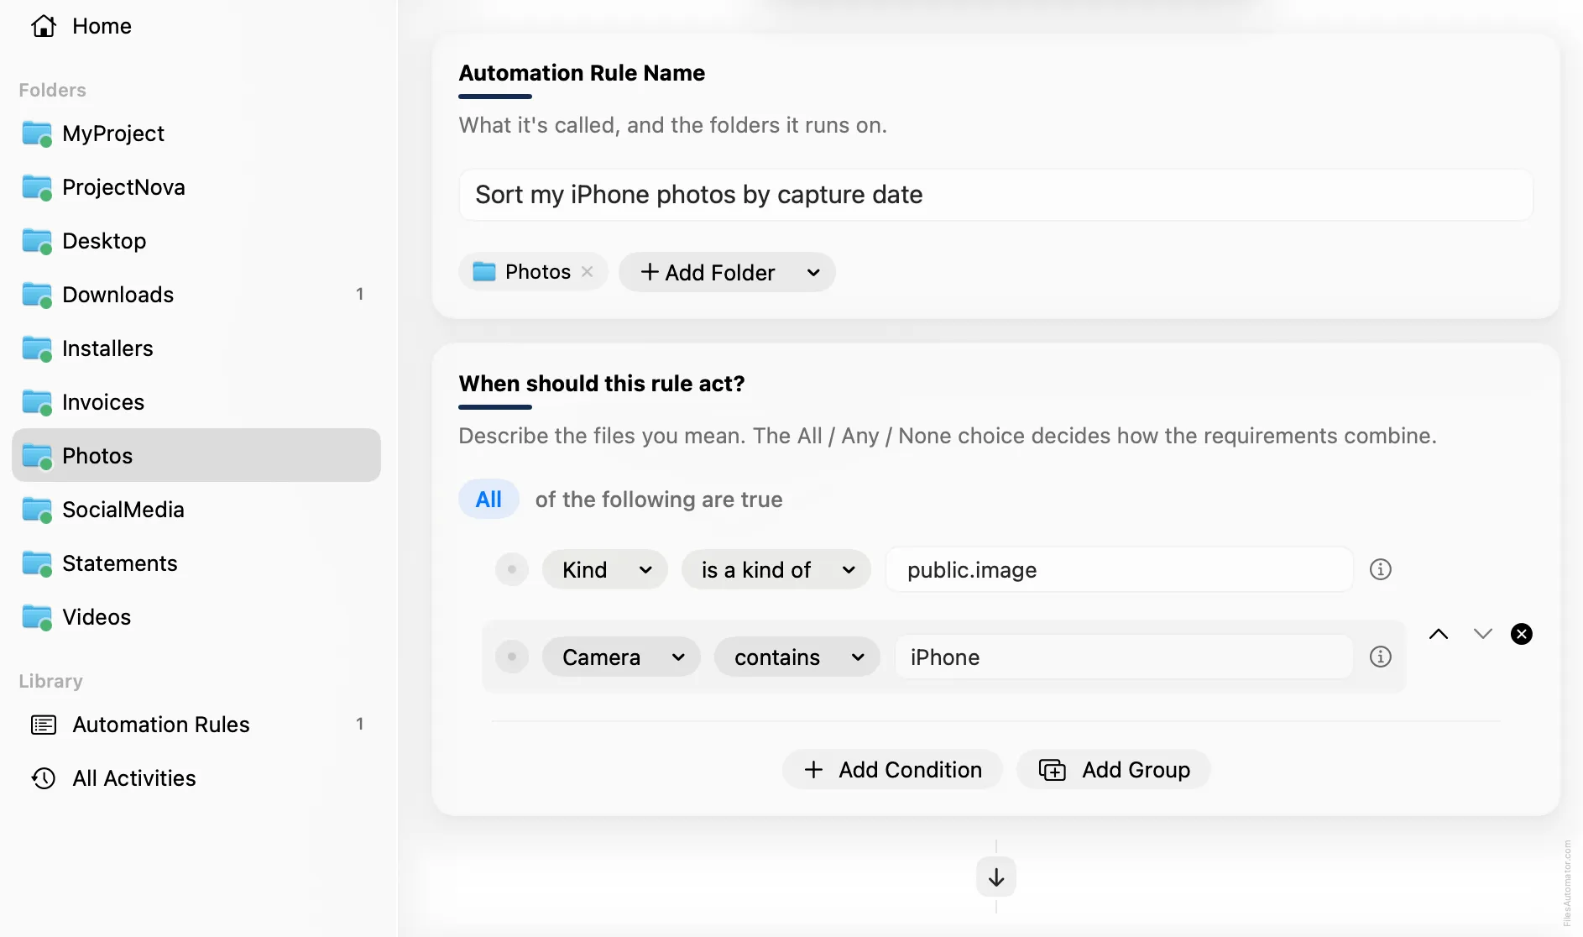Open the Kind attribute dropdown
Screen dimensions: 1583x937
(x=605, y=570)
